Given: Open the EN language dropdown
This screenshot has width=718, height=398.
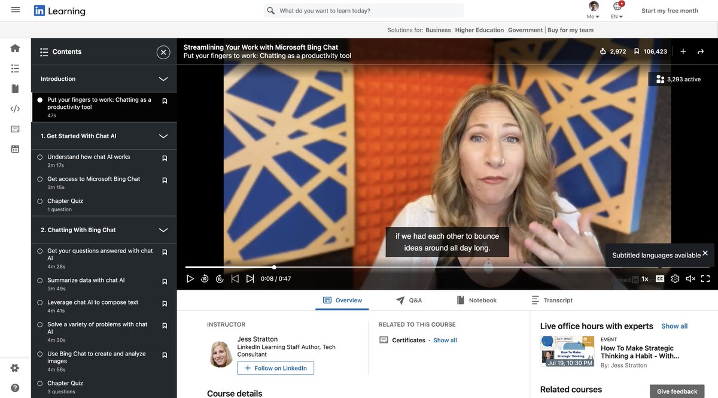Looking at the screenshot, I should [617, 10].
